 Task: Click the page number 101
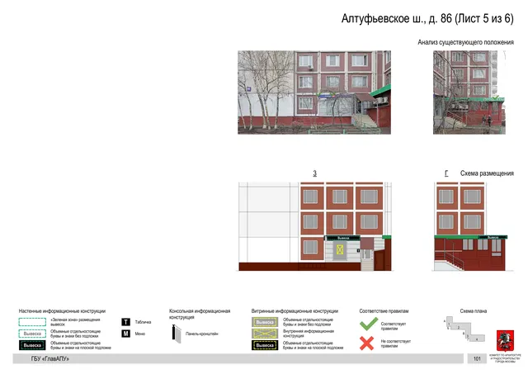click(477, 358)
